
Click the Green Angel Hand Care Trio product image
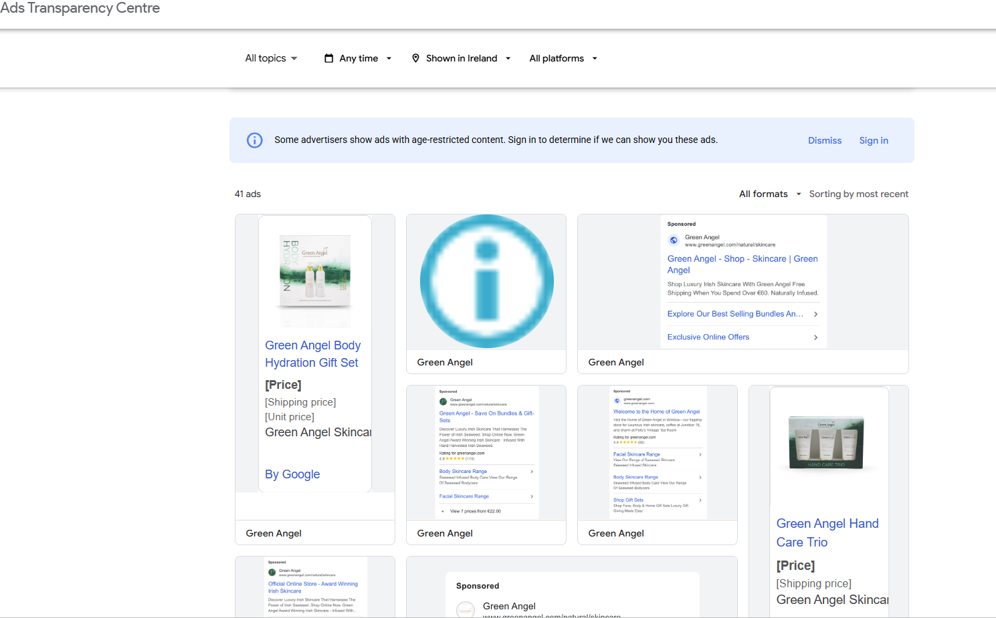[x=826, y=442]
